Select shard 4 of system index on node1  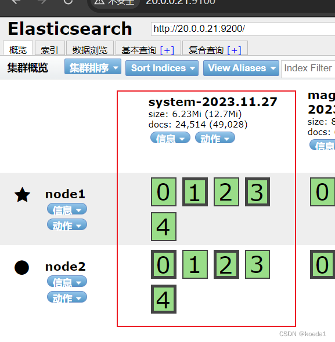coord(164,227)
